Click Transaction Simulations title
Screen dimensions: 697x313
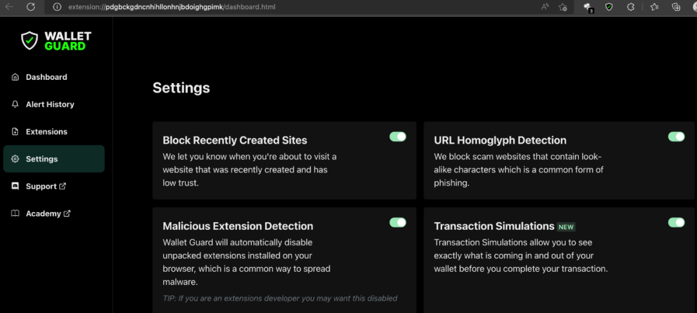click(494, 226)
